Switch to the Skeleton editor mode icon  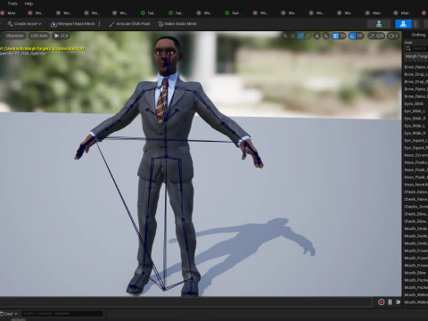click(379, 24)
